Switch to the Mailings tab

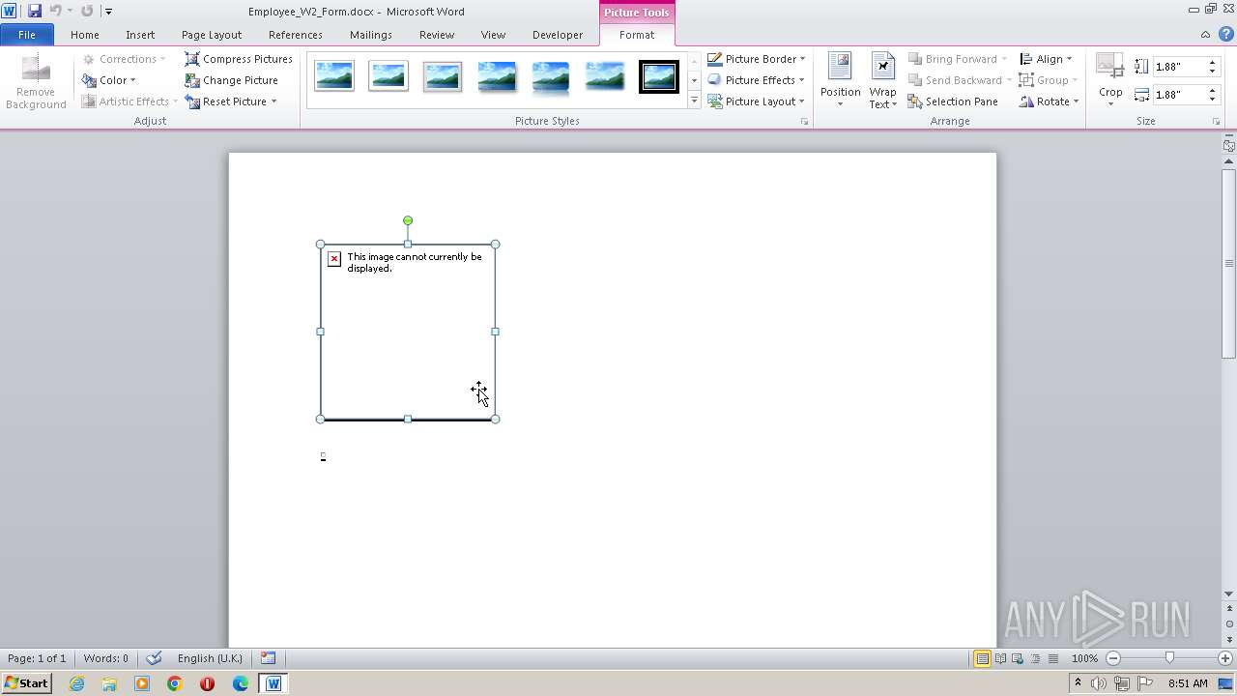[371, 35]
